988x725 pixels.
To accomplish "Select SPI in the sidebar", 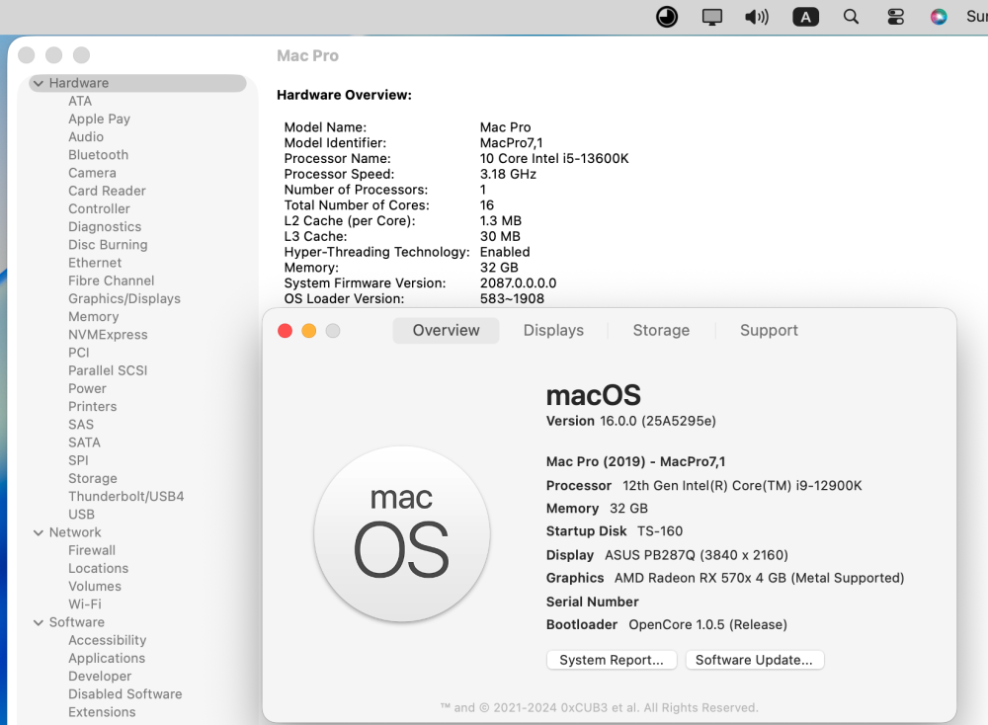I will pos(78,460).
